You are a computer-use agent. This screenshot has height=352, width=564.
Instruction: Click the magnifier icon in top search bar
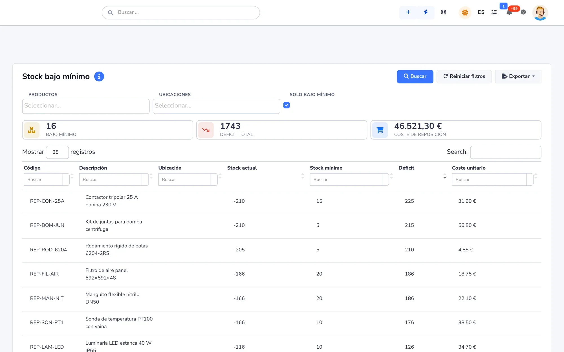pos(111,13)
